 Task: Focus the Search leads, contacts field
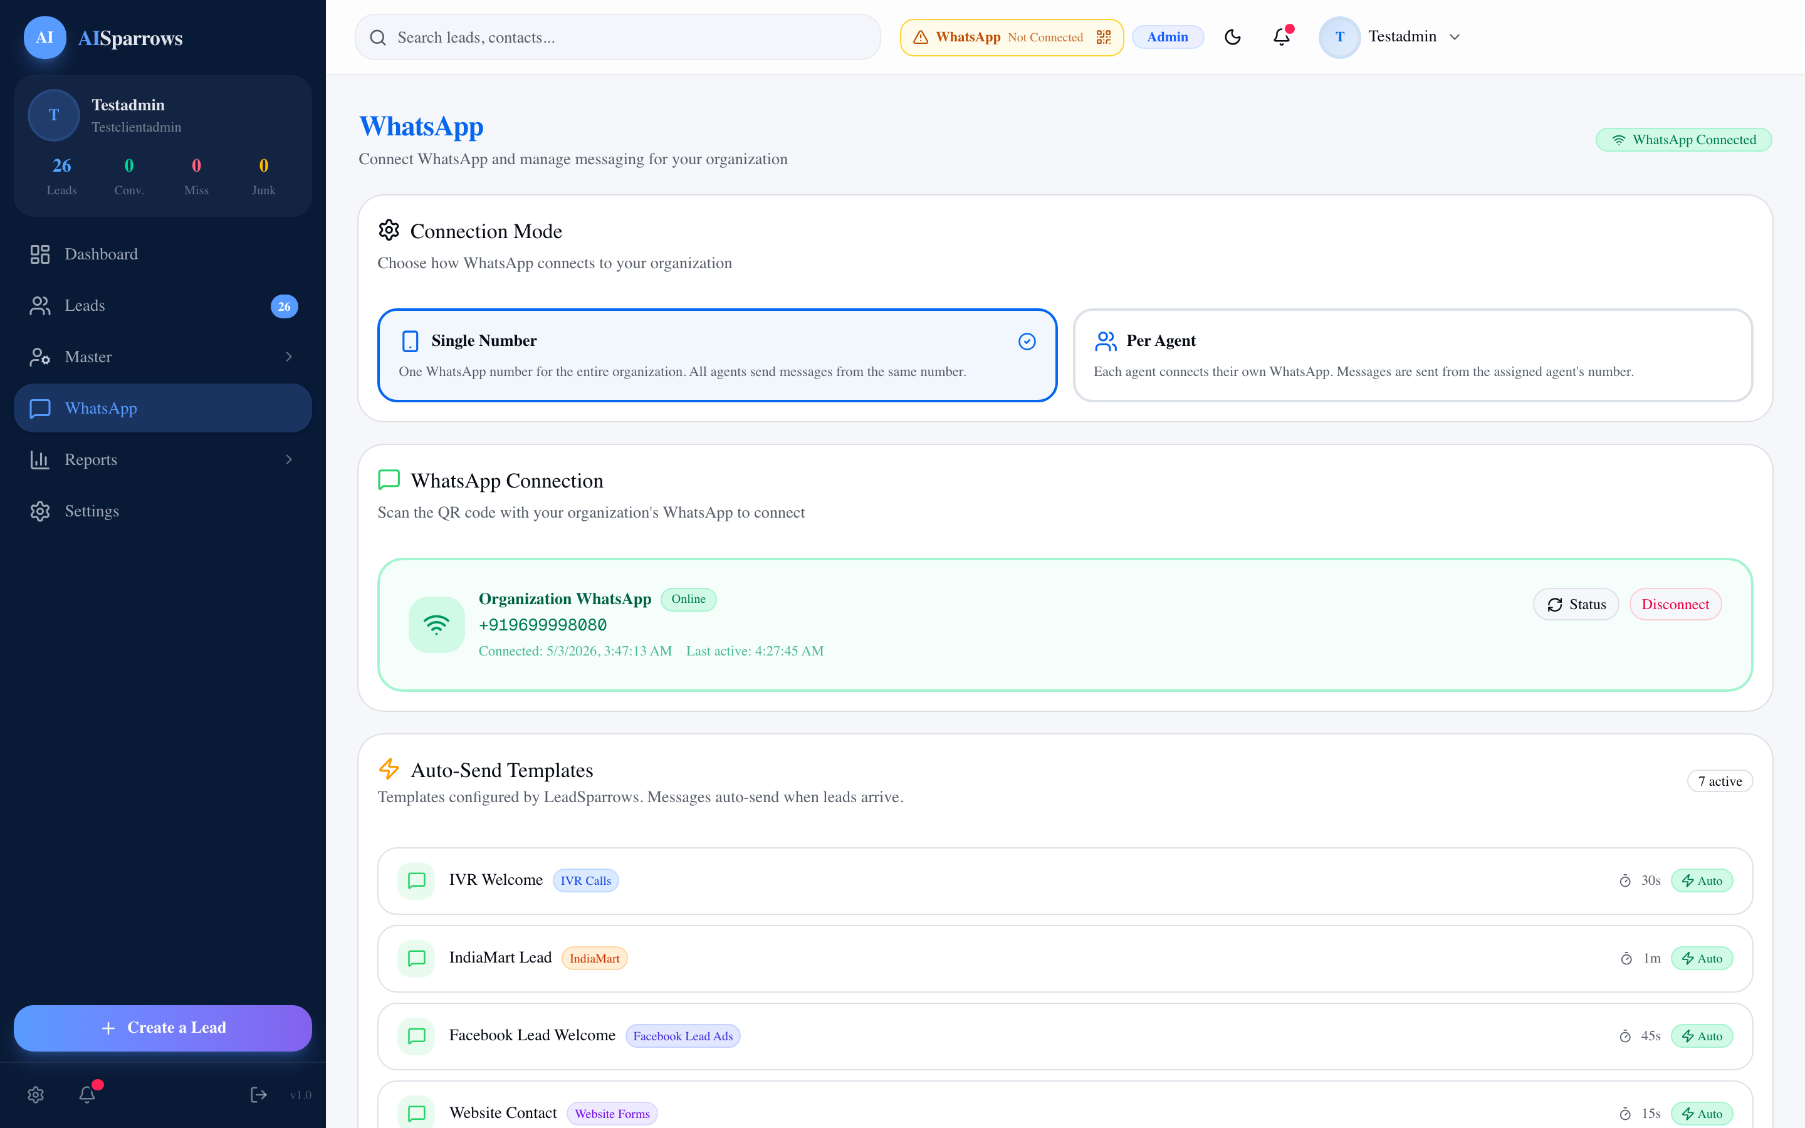(617, 38)
